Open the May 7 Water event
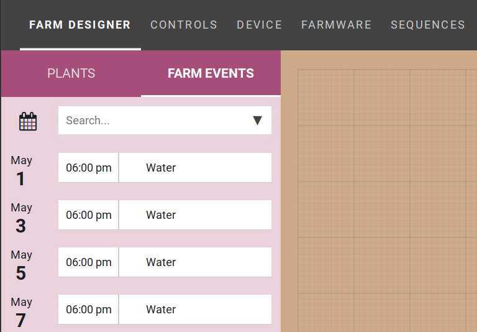This screenshot has width=477, height=332. tap(195, 310)
